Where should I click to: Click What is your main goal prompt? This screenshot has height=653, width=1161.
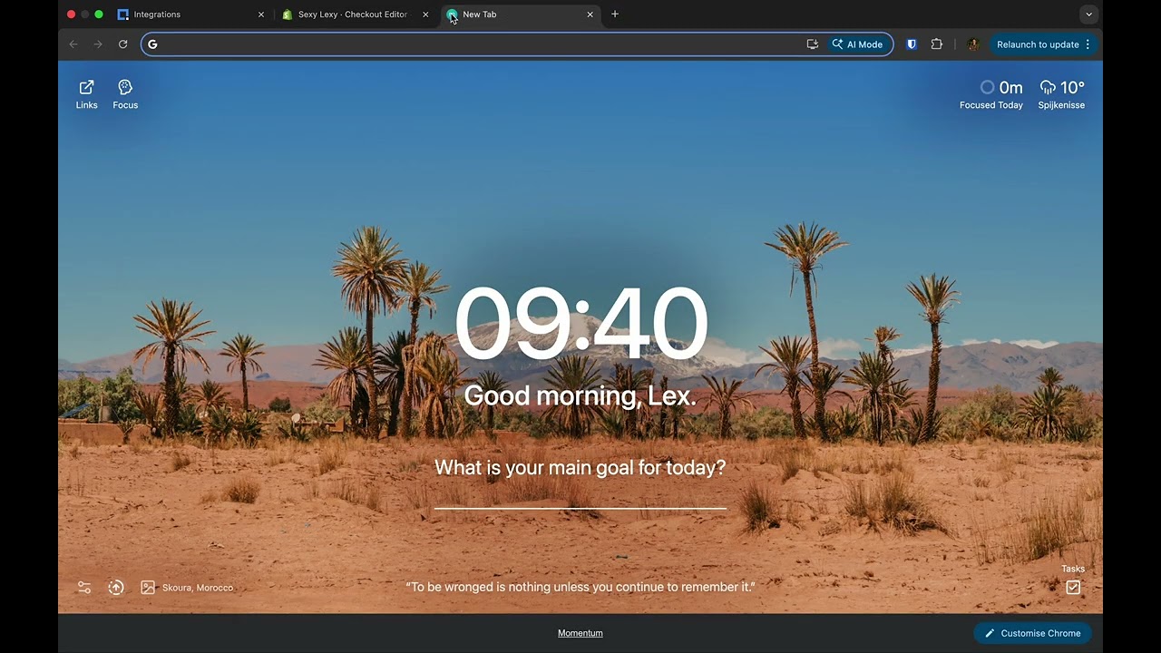(x=580, y=467)
